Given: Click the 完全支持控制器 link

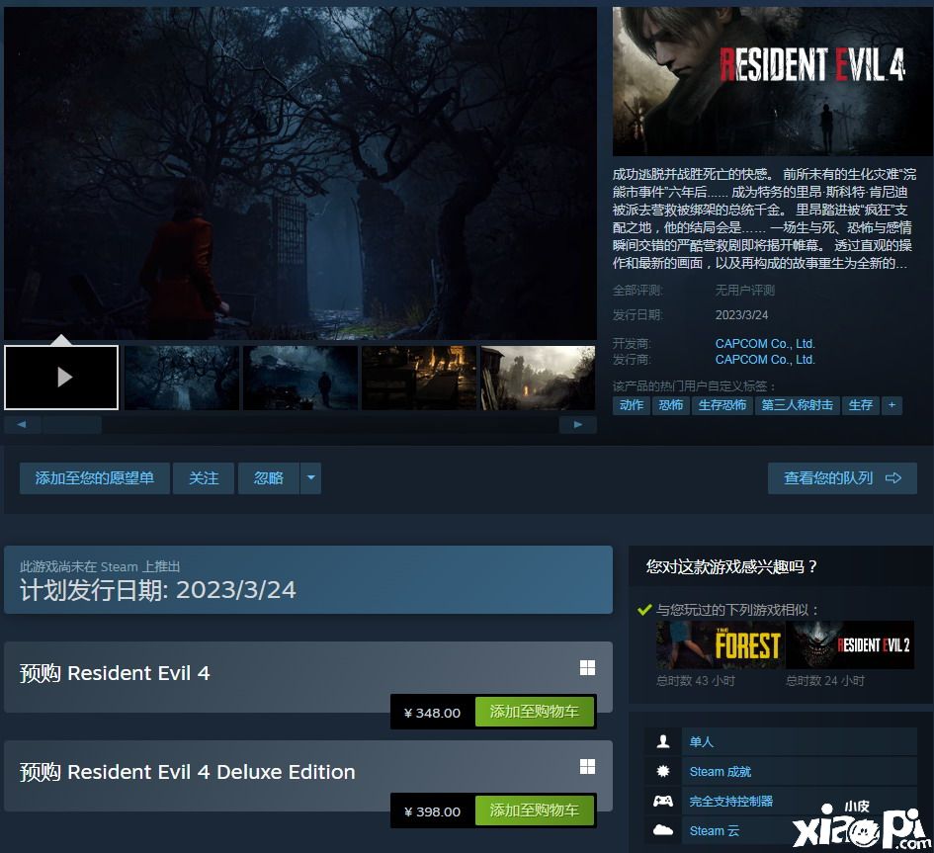Looking at the screenshot, I should [x=730, y=802].
